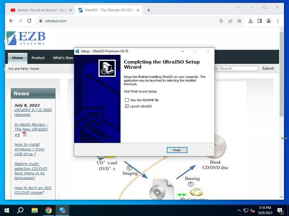Click the PDF icon next to In-depth Review
This screenshot has height=216, width=289.
tap(25, 134)
